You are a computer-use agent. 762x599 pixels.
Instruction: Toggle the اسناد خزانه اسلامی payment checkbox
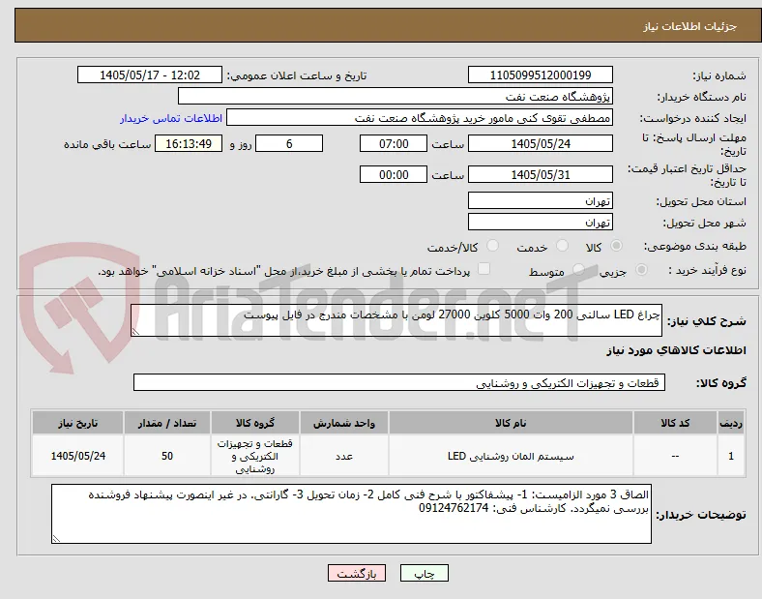[484, 269]
